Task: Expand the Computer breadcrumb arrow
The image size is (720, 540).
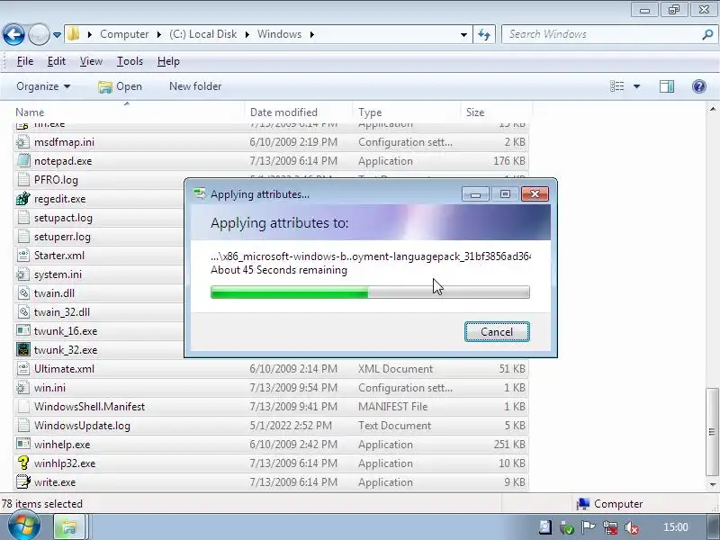Action: coord(159,34)
